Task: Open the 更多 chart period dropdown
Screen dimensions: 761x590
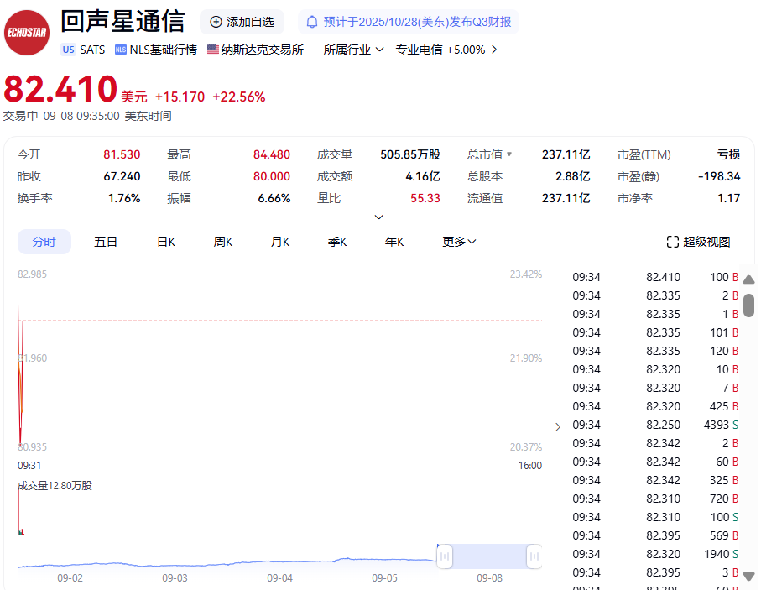Action: [459, 242]
